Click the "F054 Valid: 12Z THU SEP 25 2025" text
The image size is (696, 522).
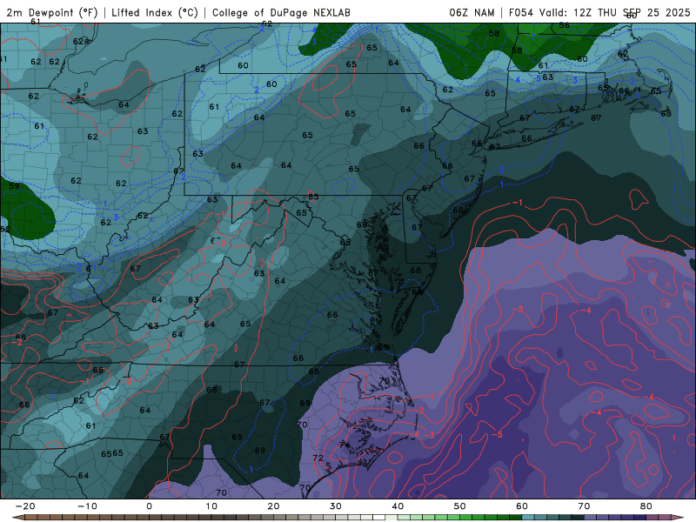(x=599, y=12)
